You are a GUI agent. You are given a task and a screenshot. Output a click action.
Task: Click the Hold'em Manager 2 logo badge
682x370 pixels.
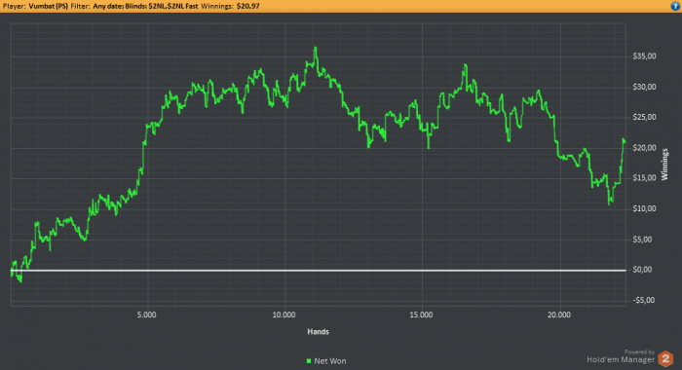click(665, 358)
